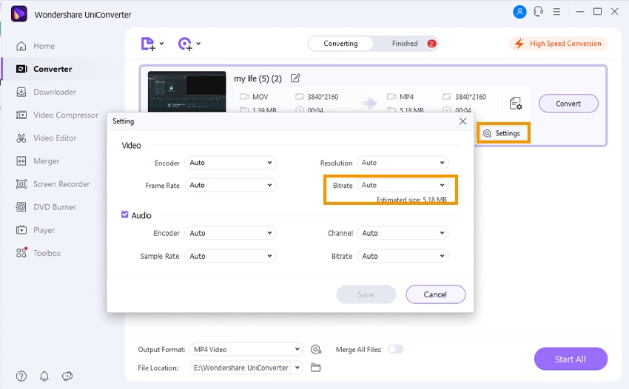Open the Merger tool

point(37,161)
